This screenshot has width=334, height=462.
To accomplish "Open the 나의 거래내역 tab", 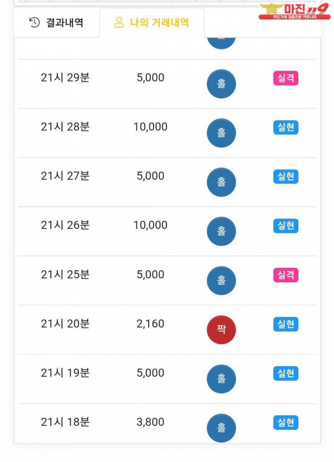I will point(151,23).
